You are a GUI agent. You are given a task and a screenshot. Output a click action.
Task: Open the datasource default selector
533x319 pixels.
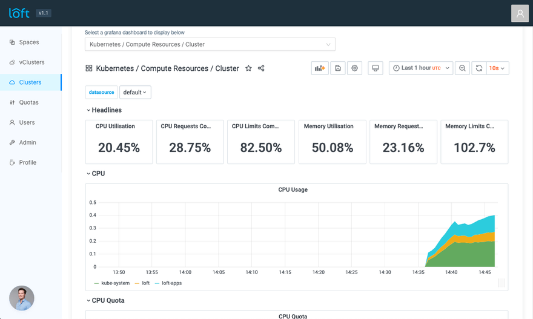coord(135,93)
